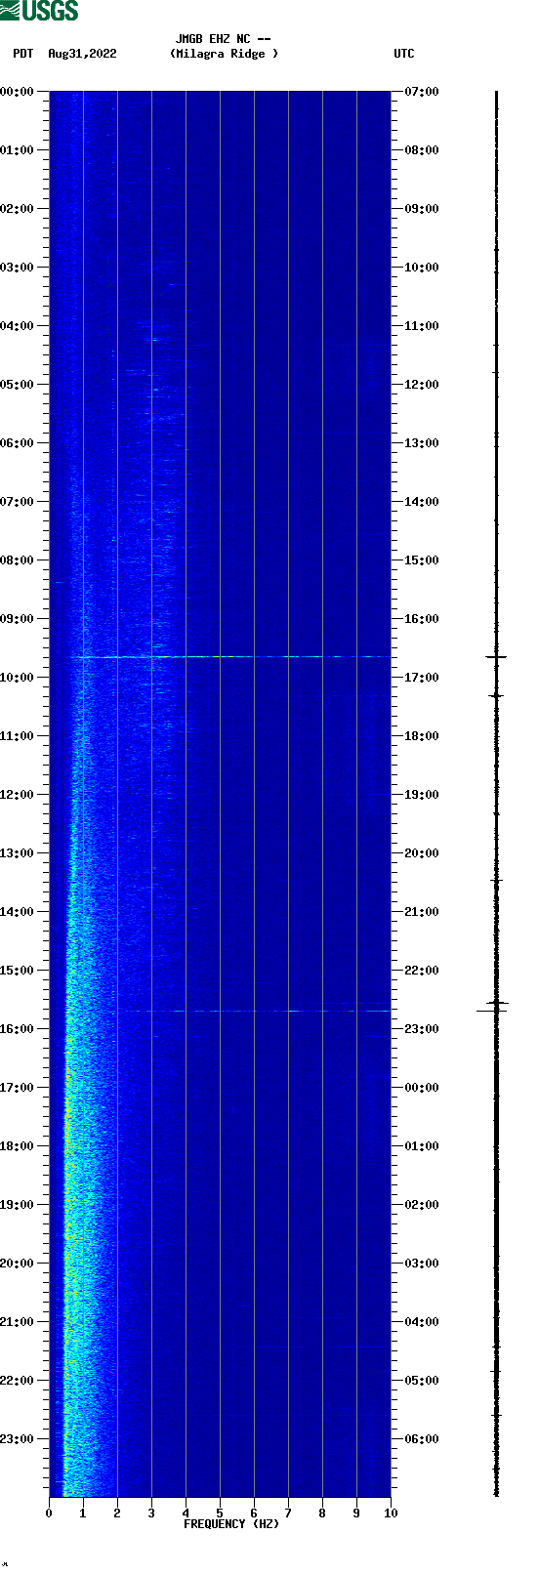Viewport: 539px width, 1575px height.
Task: Click the 06:00 UTC time label
Action: click(x=422, y=1439)
